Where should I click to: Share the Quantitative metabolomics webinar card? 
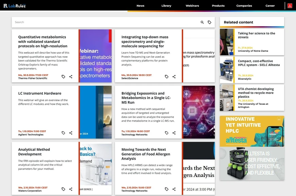click(x=71, y=77)
